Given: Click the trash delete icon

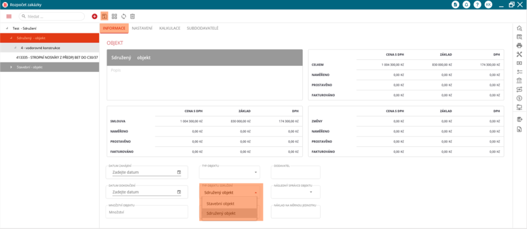Looking at the screenshot, I should click(132, 16).
